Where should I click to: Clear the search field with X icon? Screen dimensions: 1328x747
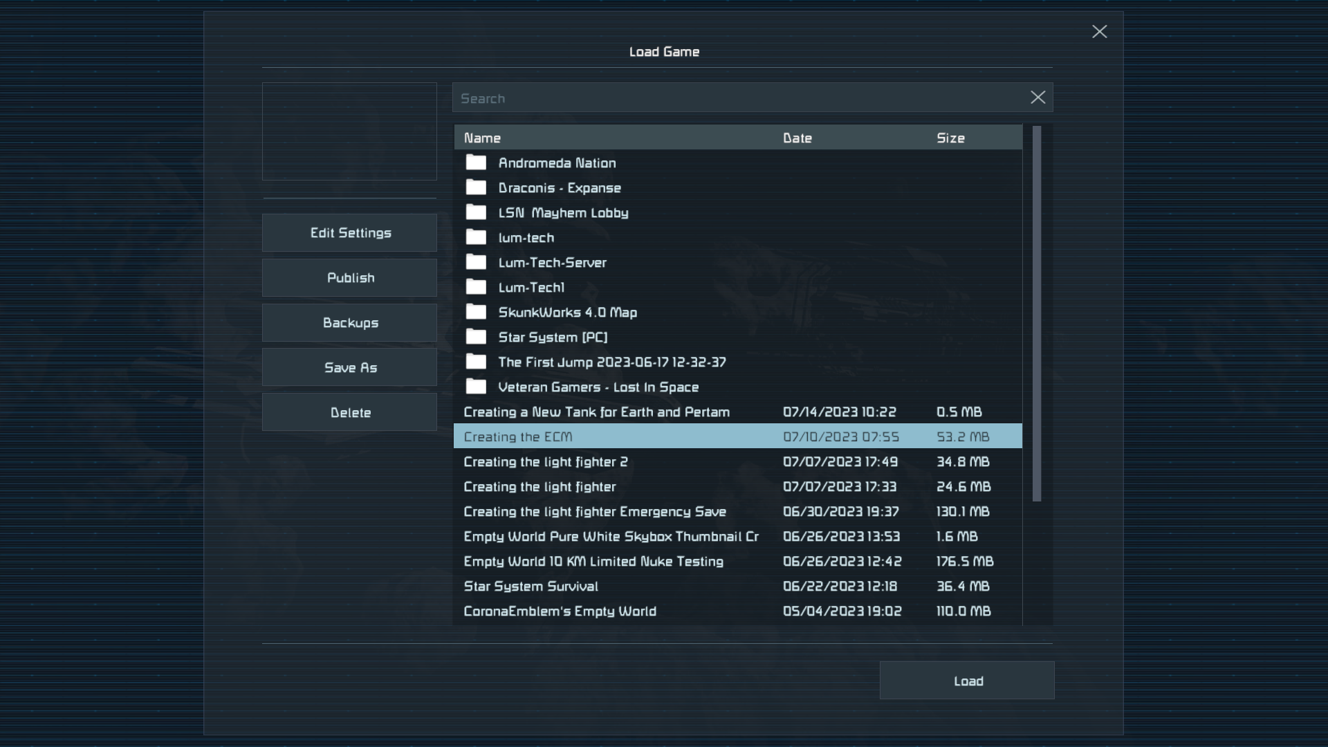point(1037,98)
